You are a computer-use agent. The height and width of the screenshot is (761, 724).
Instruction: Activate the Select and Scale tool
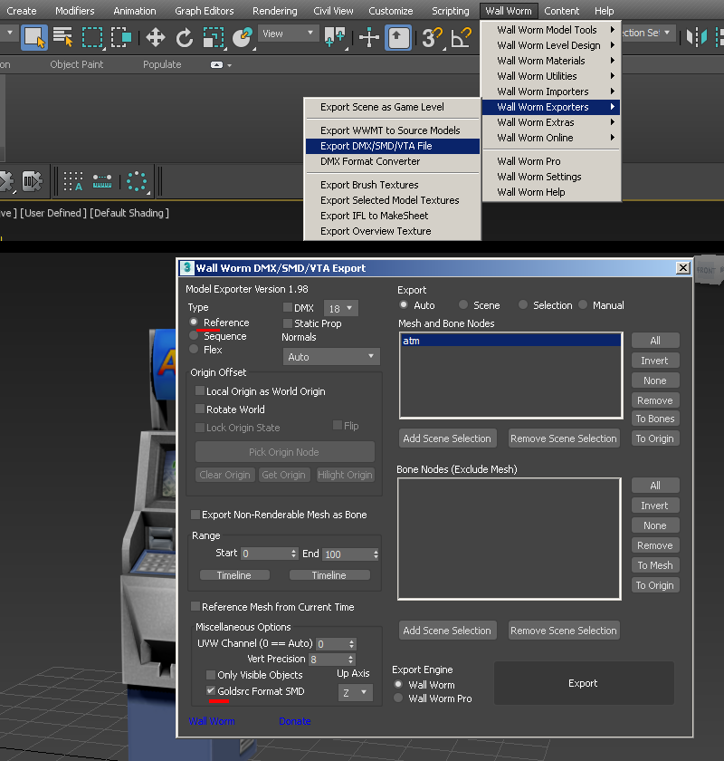tap(214, 37)
